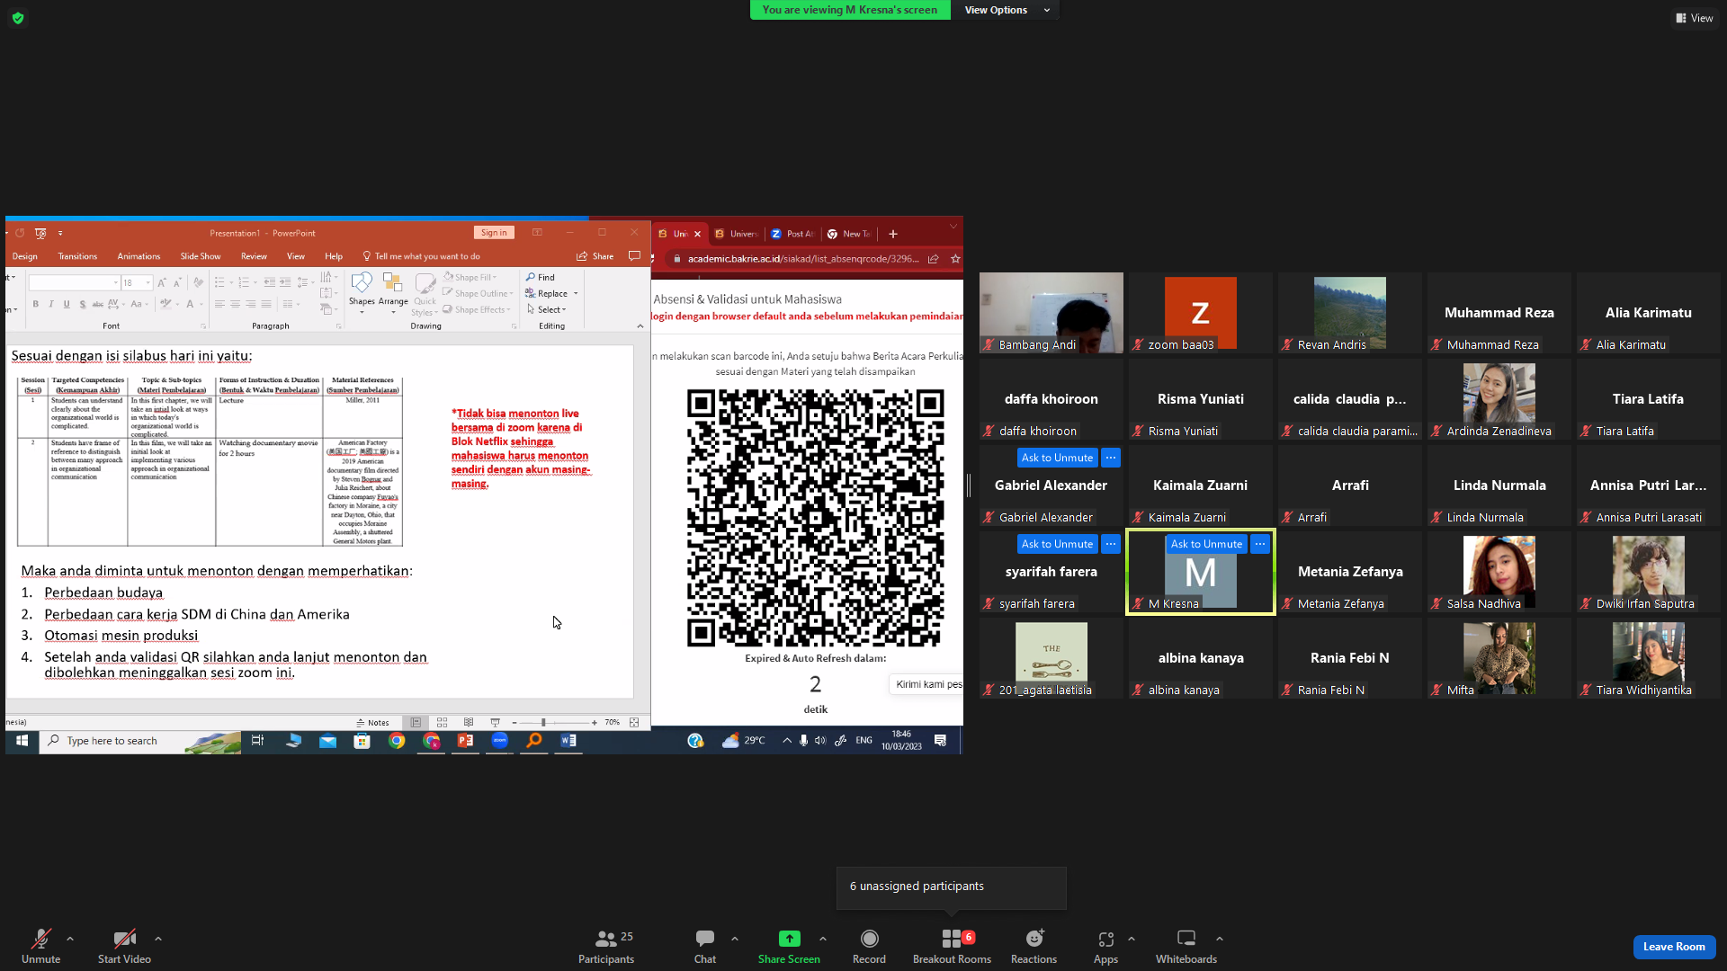This screenshot has height=971, width=1727.
Task: Open Breakout Rooms
Action: click(x=952, y=947)
